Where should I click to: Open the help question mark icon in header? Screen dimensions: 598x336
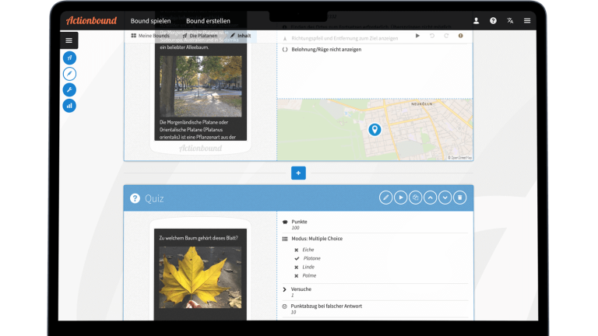[493, 21]
